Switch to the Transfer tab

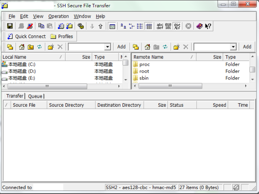(15, 96)
